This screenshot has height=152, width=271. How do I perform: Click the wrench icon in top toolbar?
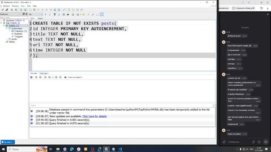pyautogui.click(x=64, y=10)
